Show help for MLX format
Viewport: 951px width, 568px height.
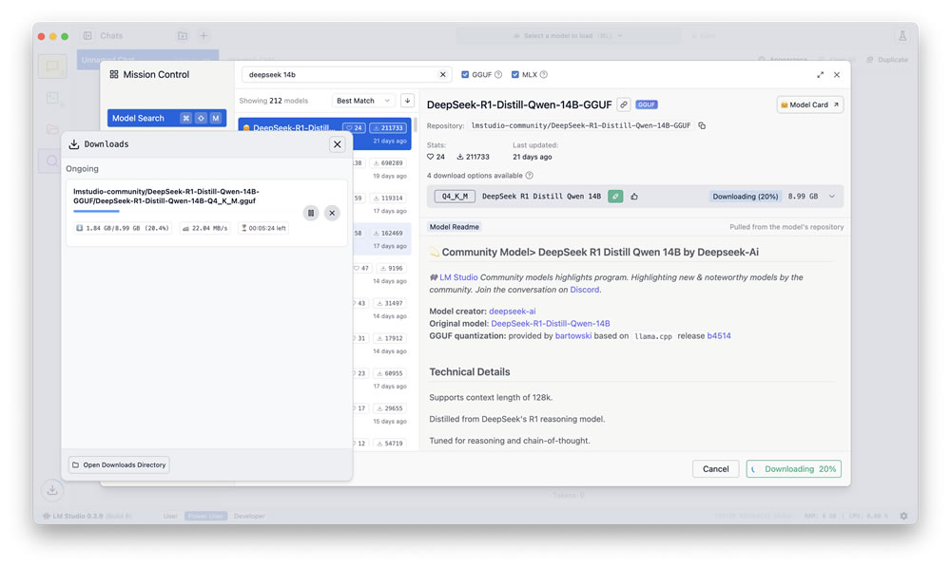pyautogui.click(x=543, y=74)
